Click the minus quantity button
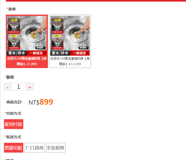 point(8,87)
